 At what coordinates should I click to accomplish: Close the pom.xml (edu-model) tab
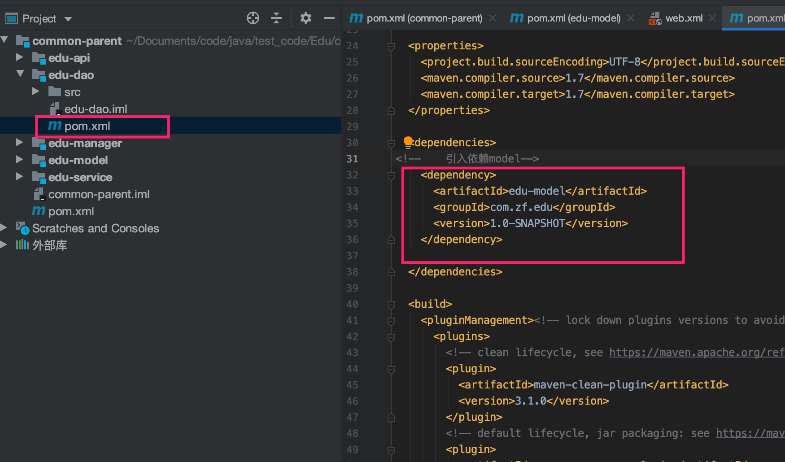(x=631, y=18)
